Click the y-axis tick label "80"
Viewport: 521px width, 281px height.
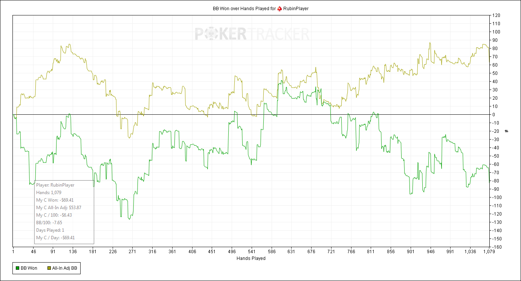(495, 49)
